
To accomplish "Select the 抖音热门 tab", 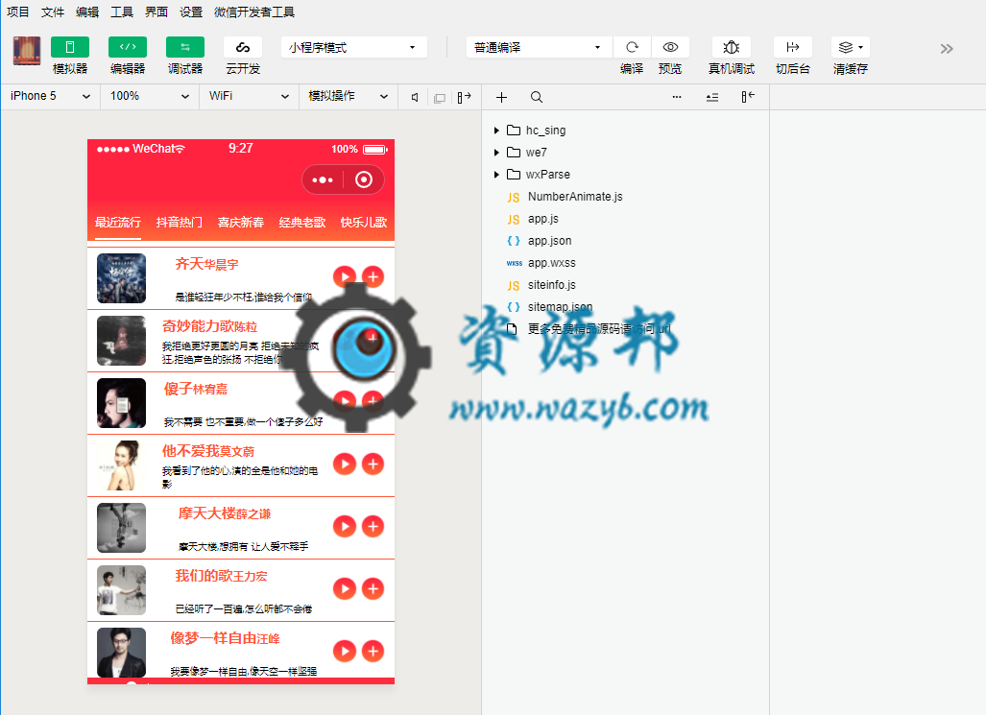I will (180, 222).
